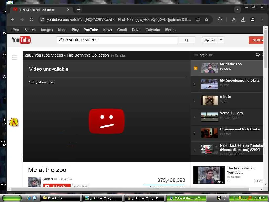The width and height of the screenshot is (269, 202).
Task: Click the install app icon in address bar
Action: point(198,19)
